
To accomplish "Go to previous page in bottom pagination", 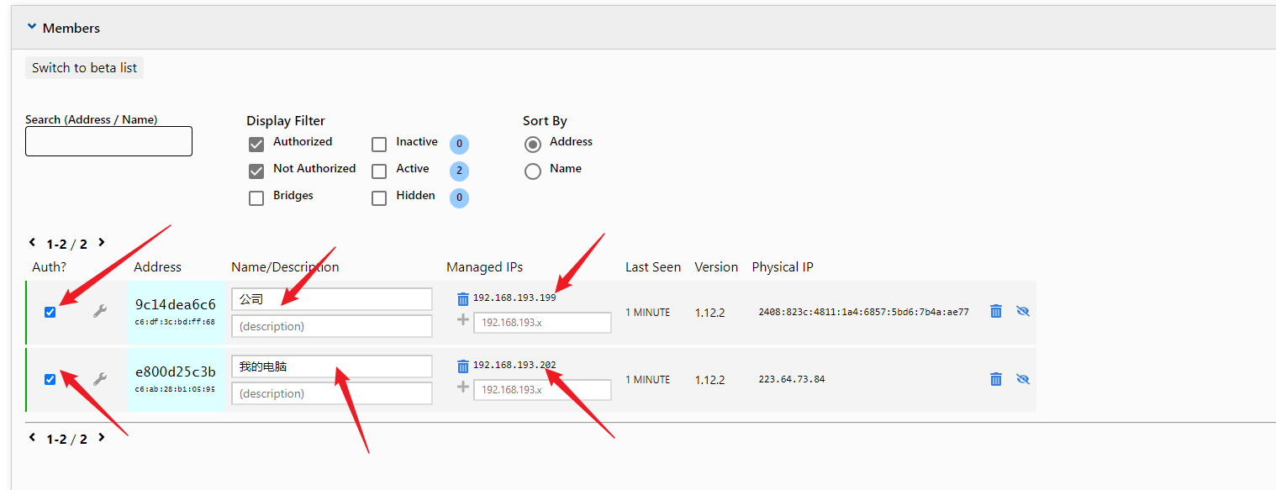I will coord(33,437).
